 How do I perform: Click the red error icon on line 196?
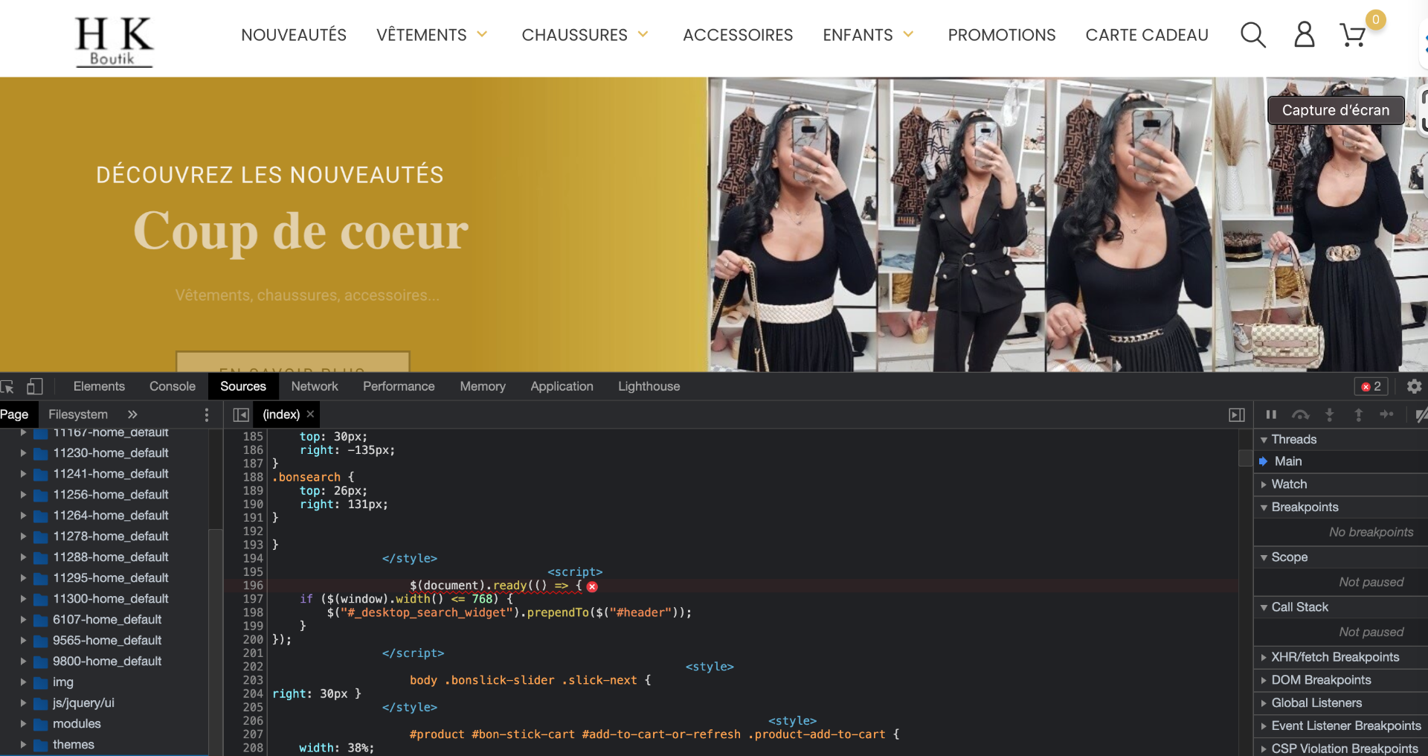click(592, 586)
